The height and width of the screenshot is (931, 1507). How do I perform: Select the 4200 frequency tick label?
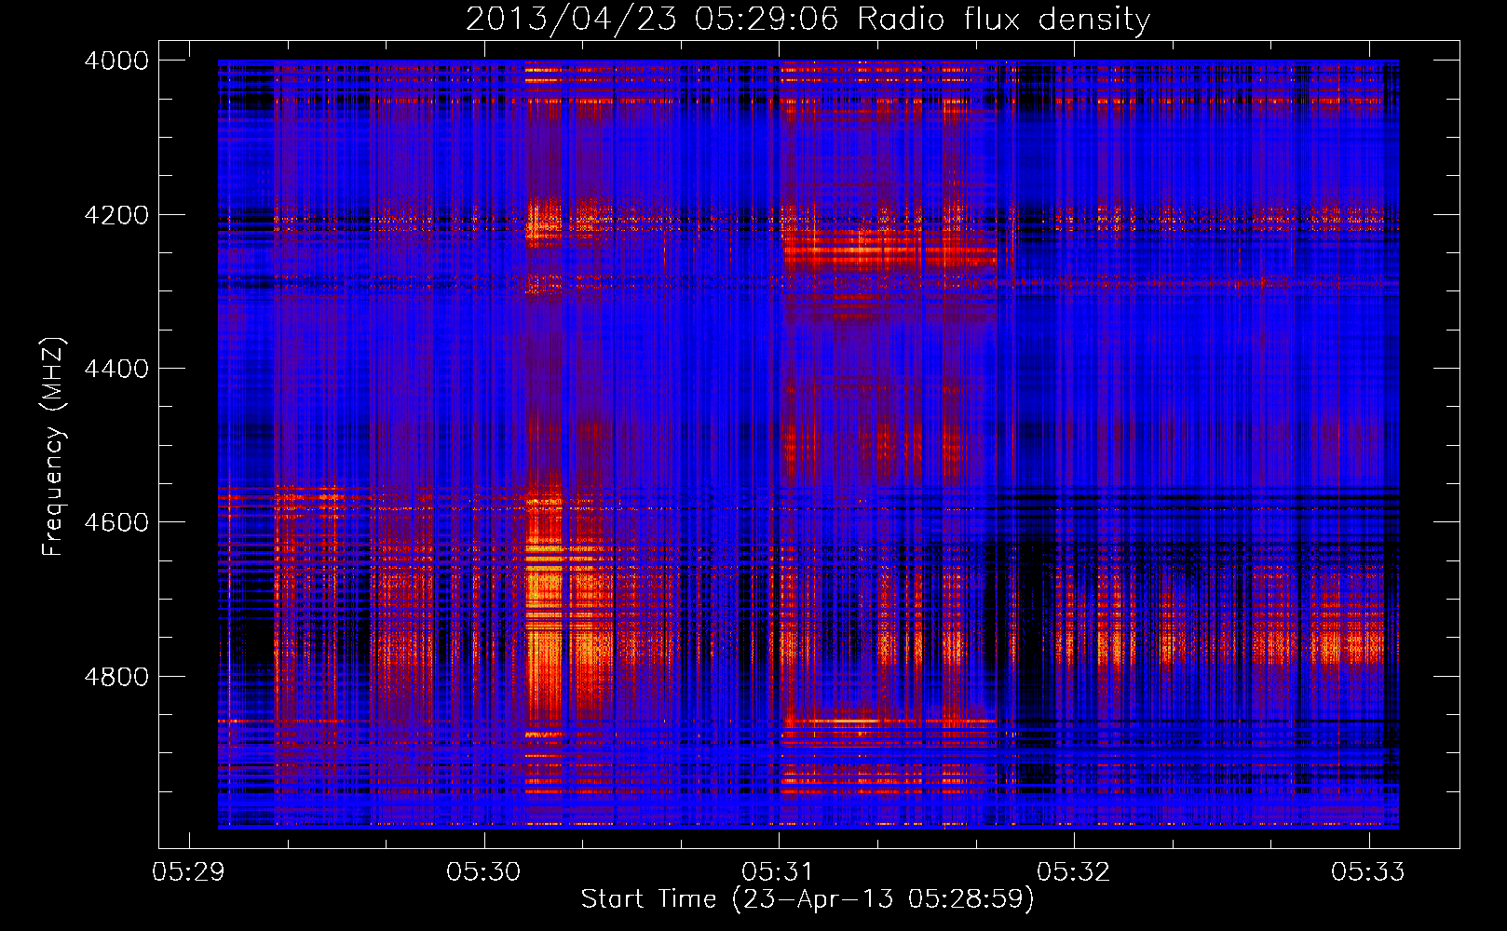pos(116,215)
